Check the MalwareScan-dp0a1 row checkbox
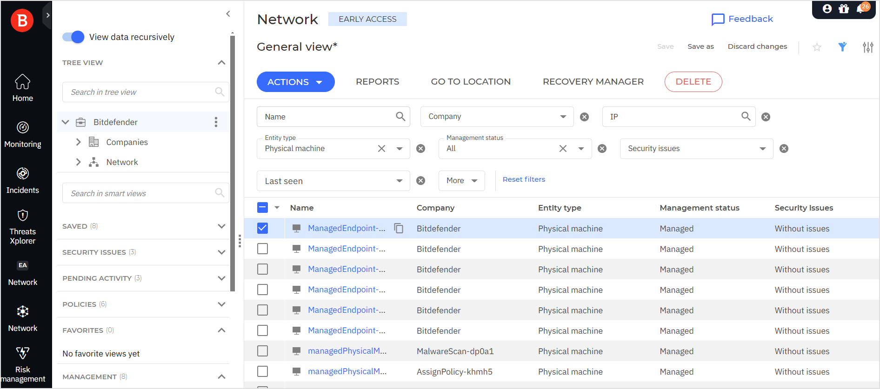 click(262, 350)
